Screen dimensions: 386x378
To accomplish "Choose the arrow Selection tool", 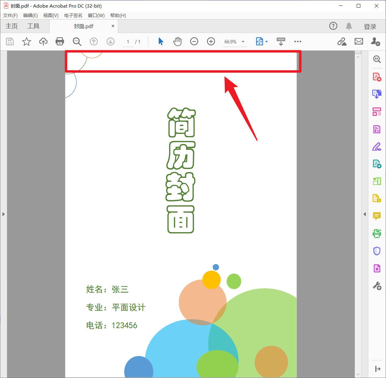I will click(x=161, y=41).
